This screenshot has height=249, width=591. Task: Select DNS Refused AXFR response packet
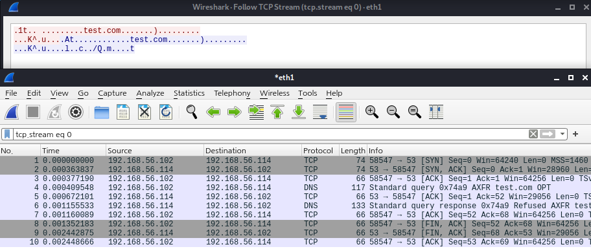295,206
